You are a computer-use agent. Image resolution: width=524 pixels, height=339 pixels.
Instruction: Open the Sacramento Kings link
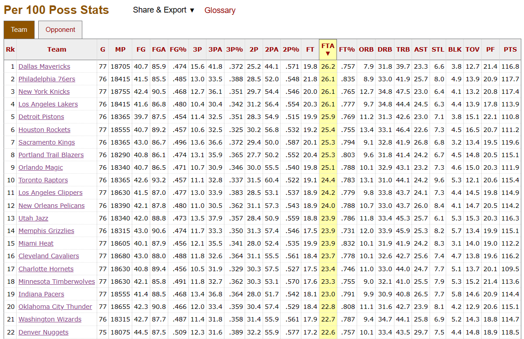click(x=46, y=142)
